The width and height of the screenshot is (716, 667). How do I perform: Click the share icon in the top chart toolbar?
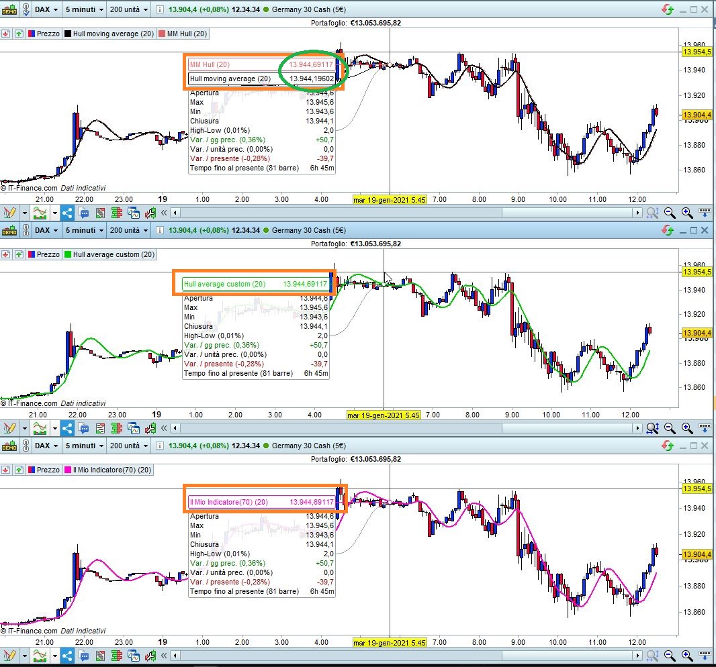coord(67,213)
